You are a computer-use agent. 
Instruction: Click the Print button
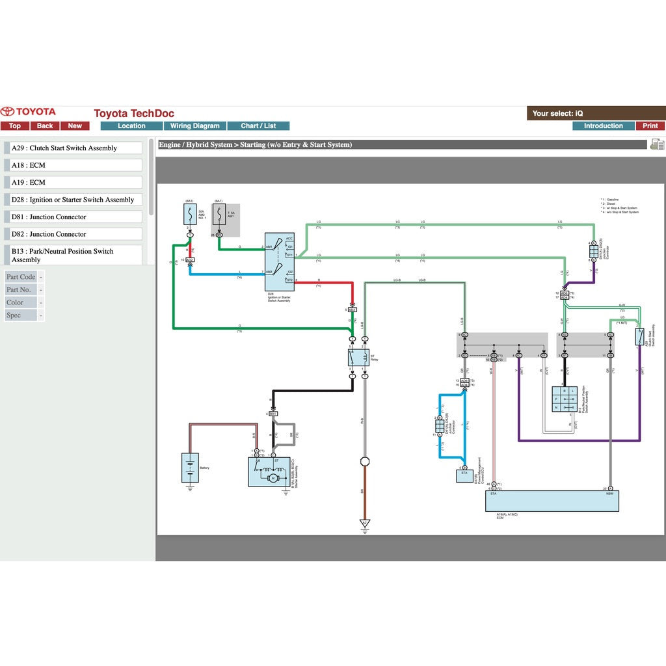coord(650,126)
